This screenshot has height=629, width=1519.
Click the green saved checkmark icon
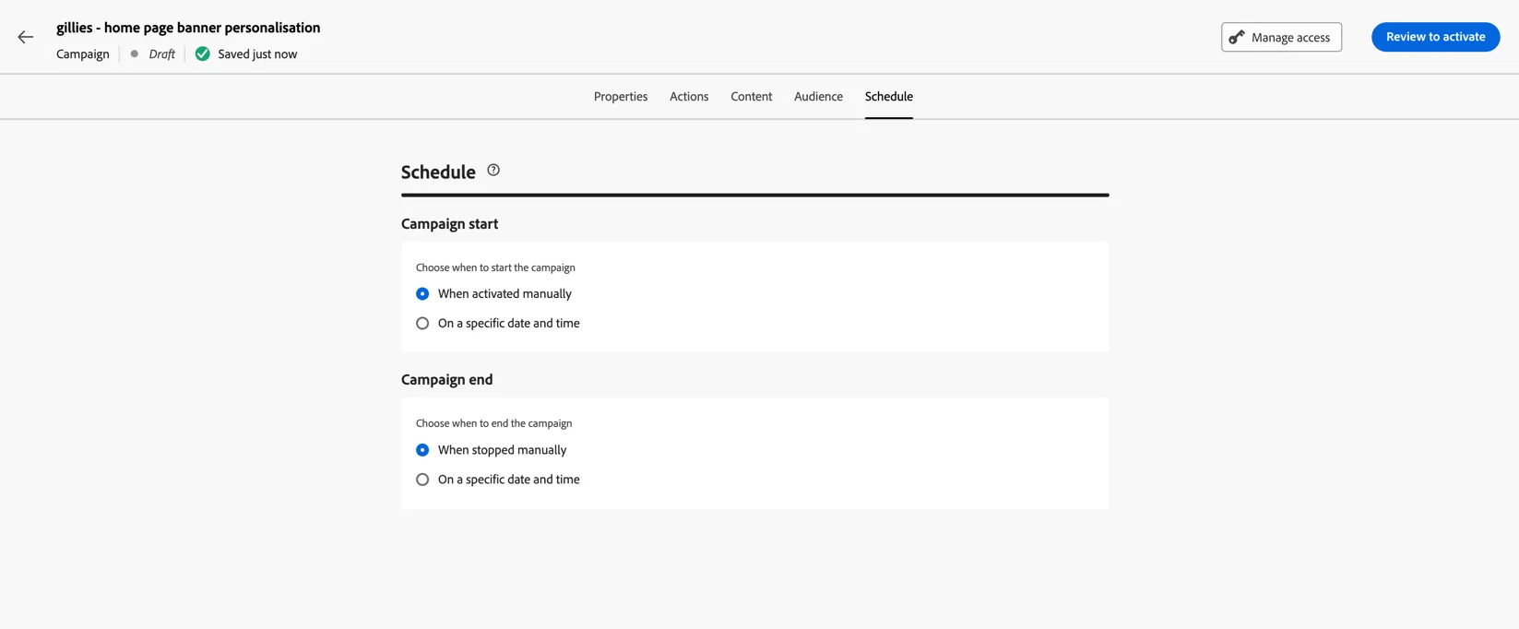[203, 53]
